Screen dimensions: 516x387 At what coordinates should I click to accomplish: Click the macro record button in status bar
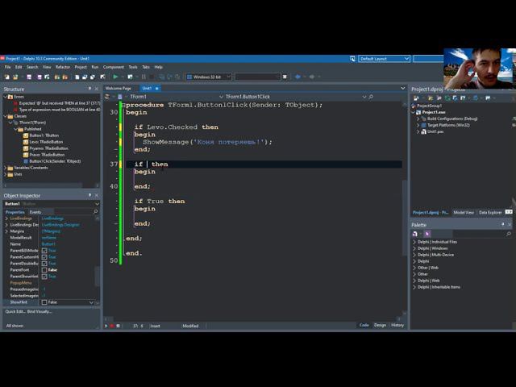tap(111, 326)
